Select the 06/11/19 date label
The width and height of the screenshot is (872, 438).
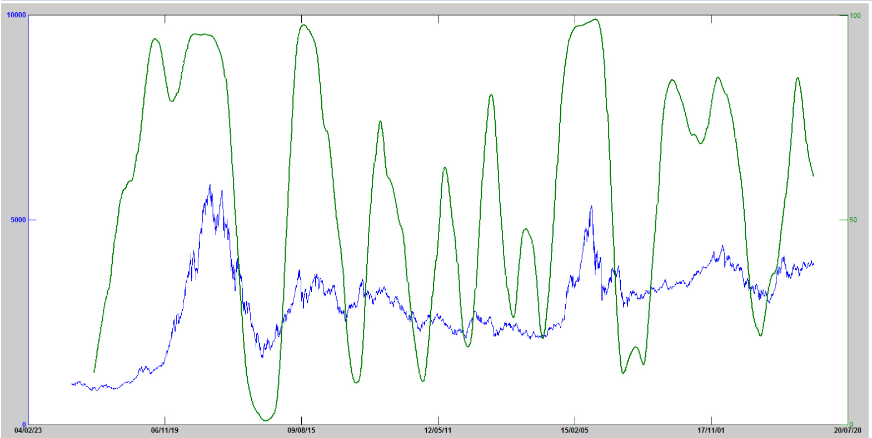[165, 430]
